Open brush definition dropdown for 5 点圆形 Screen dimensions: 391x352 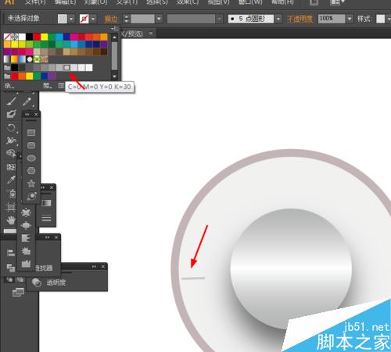click(x=278, y=19)
